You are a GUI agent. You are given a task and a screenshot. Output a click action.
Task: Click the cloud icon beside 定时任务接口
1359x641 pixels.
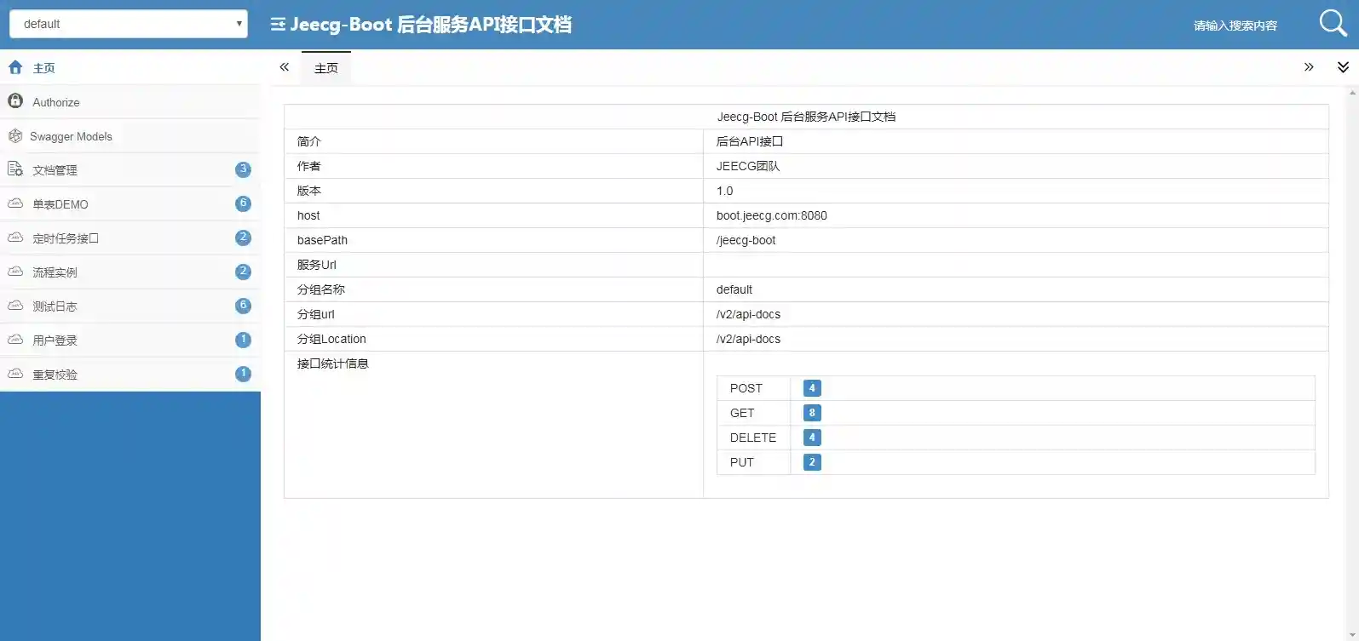[15, 238]
